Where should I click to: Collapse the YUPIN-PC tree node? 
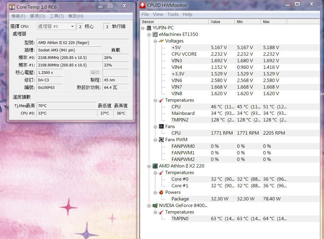tap(142, 28)
